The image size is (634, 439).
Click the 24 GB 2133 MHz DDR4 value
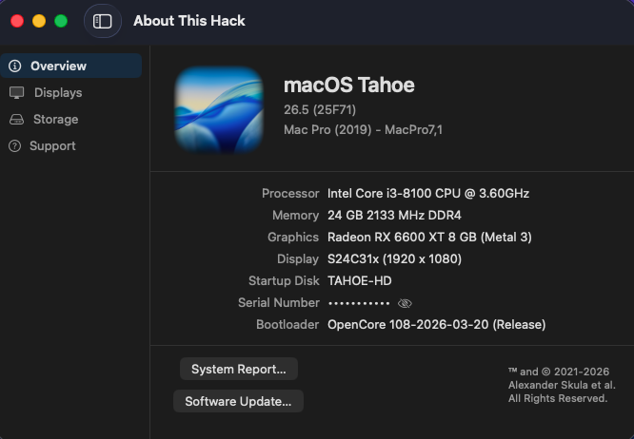point(394,215)
